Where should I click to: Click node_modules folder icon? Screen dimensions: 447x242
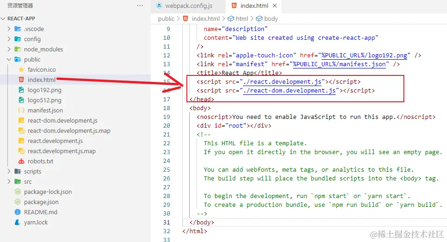[x=18, y=50]
